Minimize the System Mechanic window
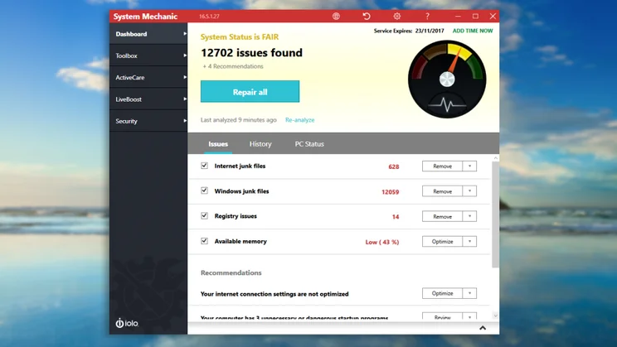 coord(458,16)
